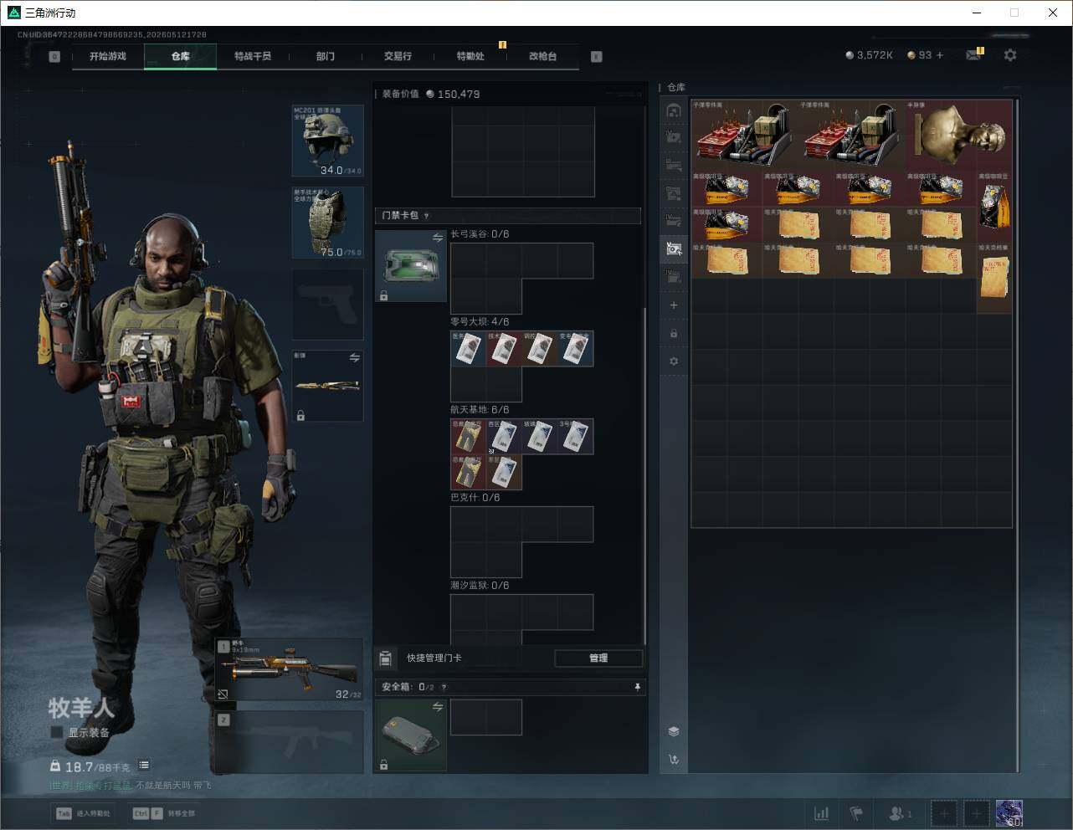Select the second keycard in 航天基地 top row
Viewport: 1073px width, 830px height.
[504, 437]
